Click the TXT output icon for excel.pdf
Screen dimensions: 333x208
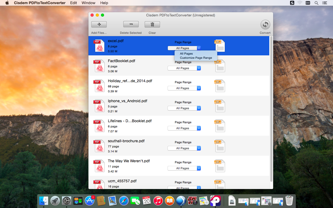click(220, 46)
